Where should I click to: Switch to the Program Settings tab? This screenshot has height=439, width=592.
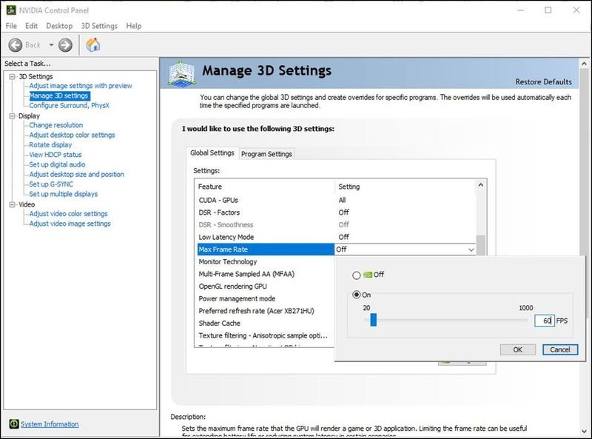(x=266, y=154)
